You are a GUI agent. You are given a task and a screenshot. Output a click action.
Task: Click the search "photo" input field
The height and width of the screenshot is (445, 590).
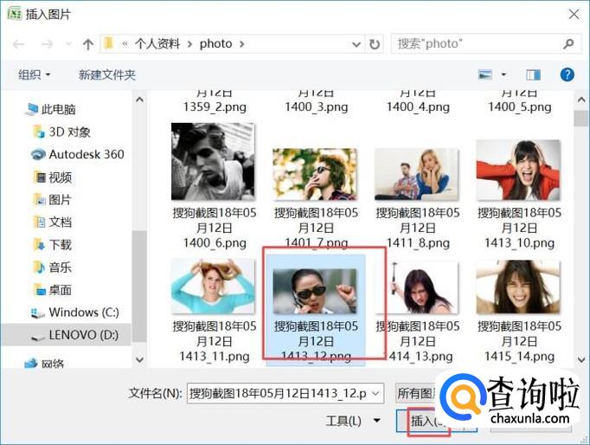point(477,43)
